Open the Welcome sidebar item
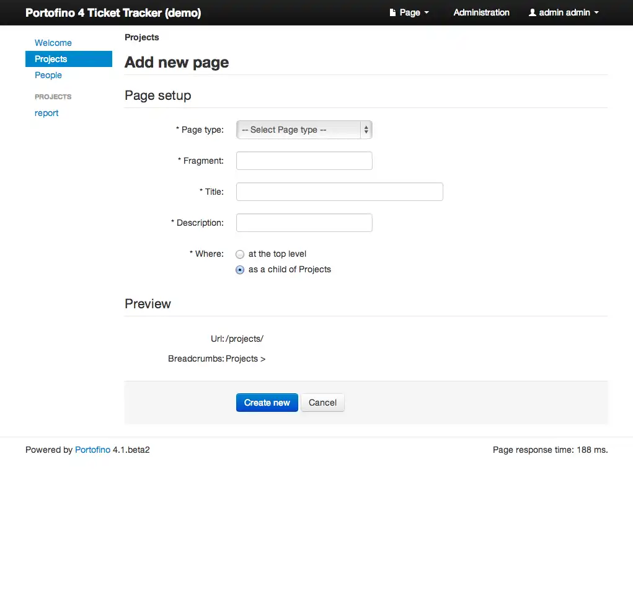Screen dimensions: 633x593 click(53, 43)
